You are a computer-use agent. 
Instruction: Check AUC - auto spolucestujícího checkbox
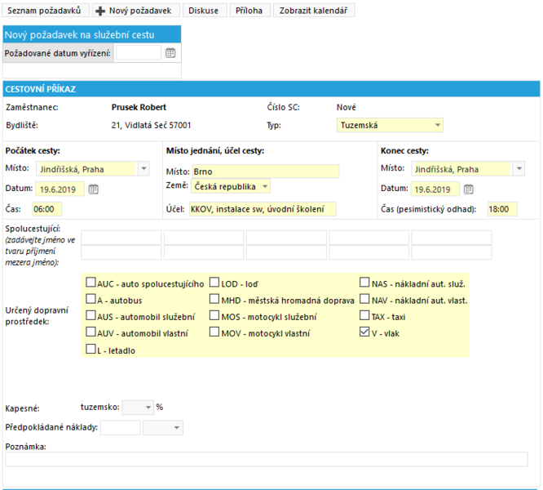(x=90, y=283)
